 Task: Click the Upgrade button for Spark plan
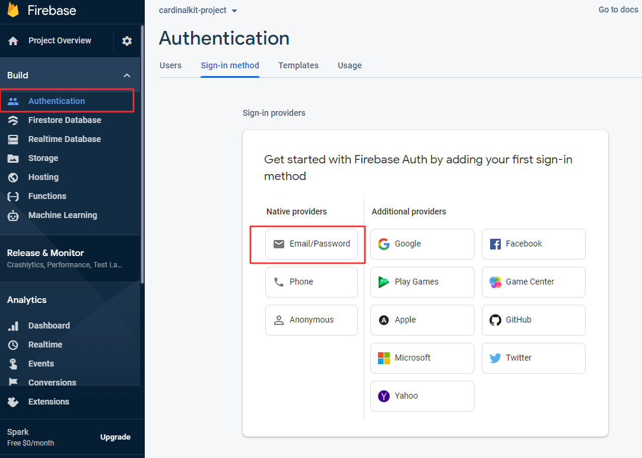point(115,437)
